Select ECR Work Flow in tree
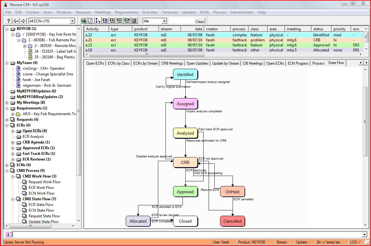The height and width of the screenshot is (246, 371). [x=41, y=188]
